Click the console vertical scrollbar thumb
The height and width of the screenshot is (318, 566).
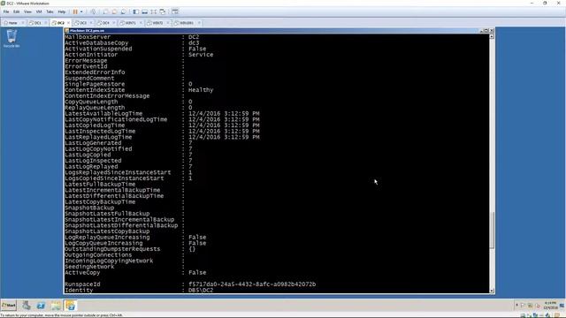[492, 230]
